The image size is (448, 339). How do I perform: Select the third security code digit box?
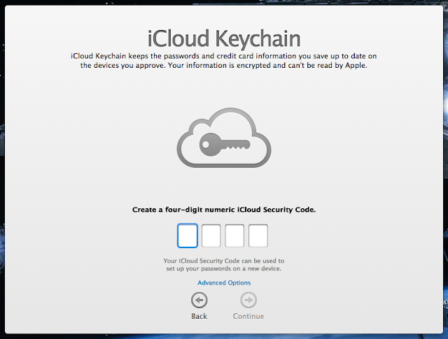pyautogui.click(x=234, y=236)
